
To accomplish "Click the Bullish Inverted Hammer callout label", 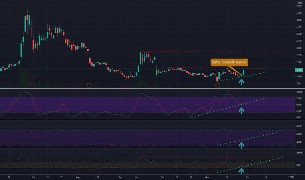I will click(229, 62).
